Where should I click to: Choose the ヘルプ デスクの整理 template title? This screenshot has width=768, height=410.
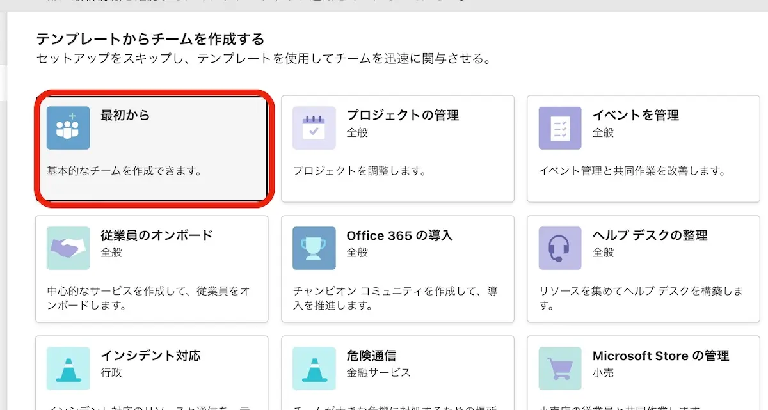[x=650, y=235]
